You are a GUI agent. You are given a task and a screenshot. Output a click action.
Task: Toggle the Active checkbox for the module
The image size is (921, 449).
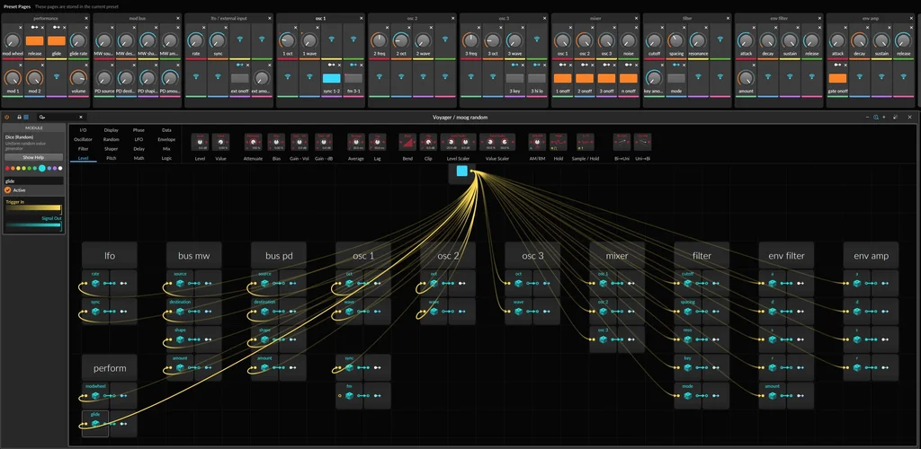[x=9, y=190]
